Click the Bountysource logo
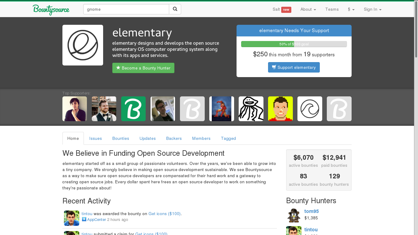The image size is (418, 235). pyautogui.click(x=51, y=9)
